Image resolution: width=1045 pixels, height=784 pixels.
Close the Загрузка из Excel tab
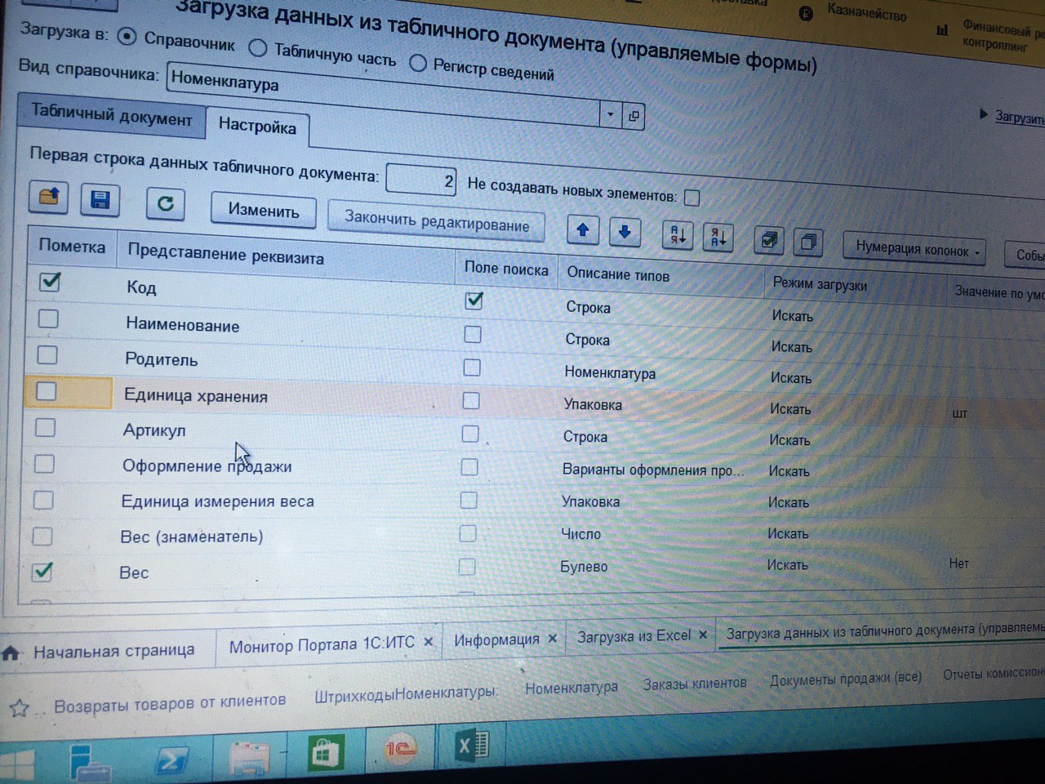pos(703,635)
